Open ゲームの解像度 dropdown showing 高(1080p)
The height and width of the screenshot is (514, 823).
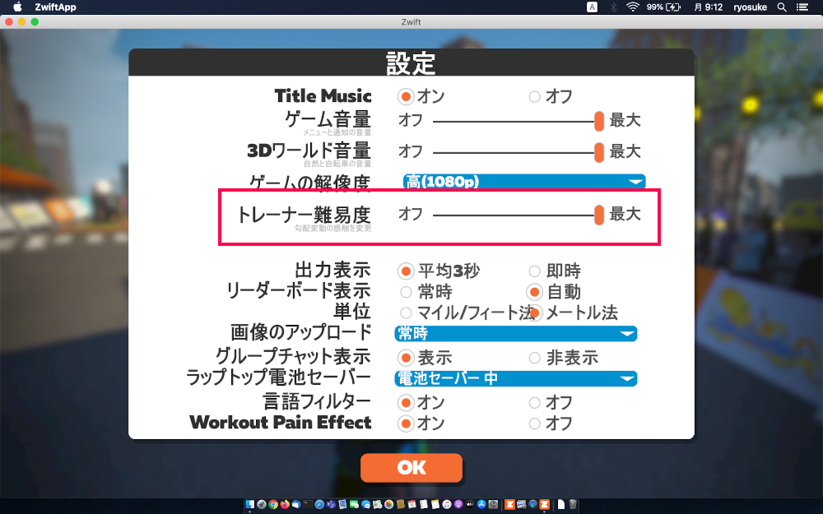(523, 182)
